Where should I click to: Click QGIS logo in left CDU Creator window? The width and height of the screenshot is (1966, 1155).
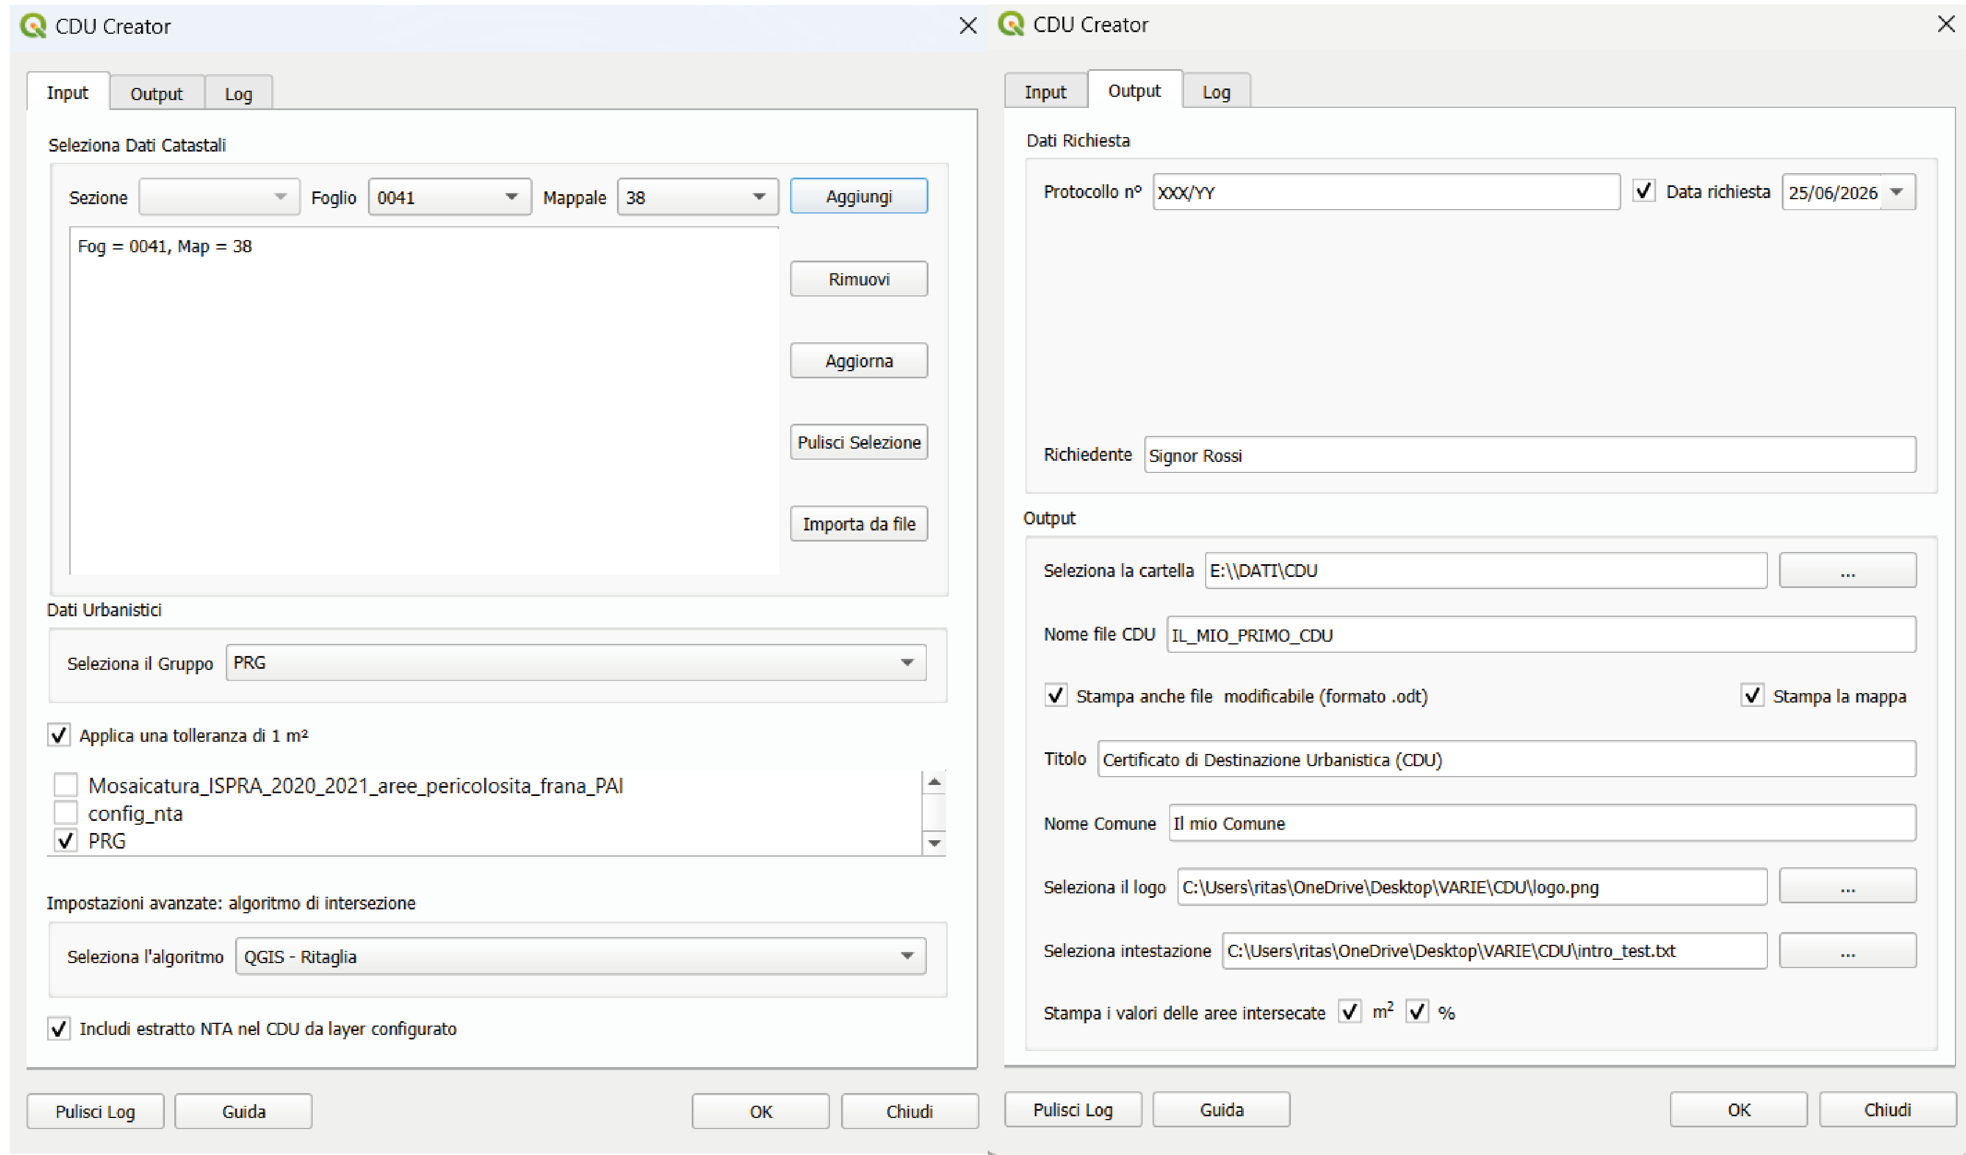(x=33, y=26)
